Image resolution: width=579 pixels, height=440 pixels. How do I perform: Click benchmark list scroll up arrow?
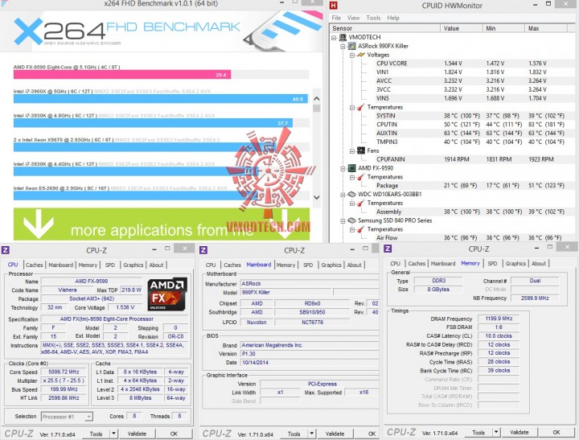point(317,99)
